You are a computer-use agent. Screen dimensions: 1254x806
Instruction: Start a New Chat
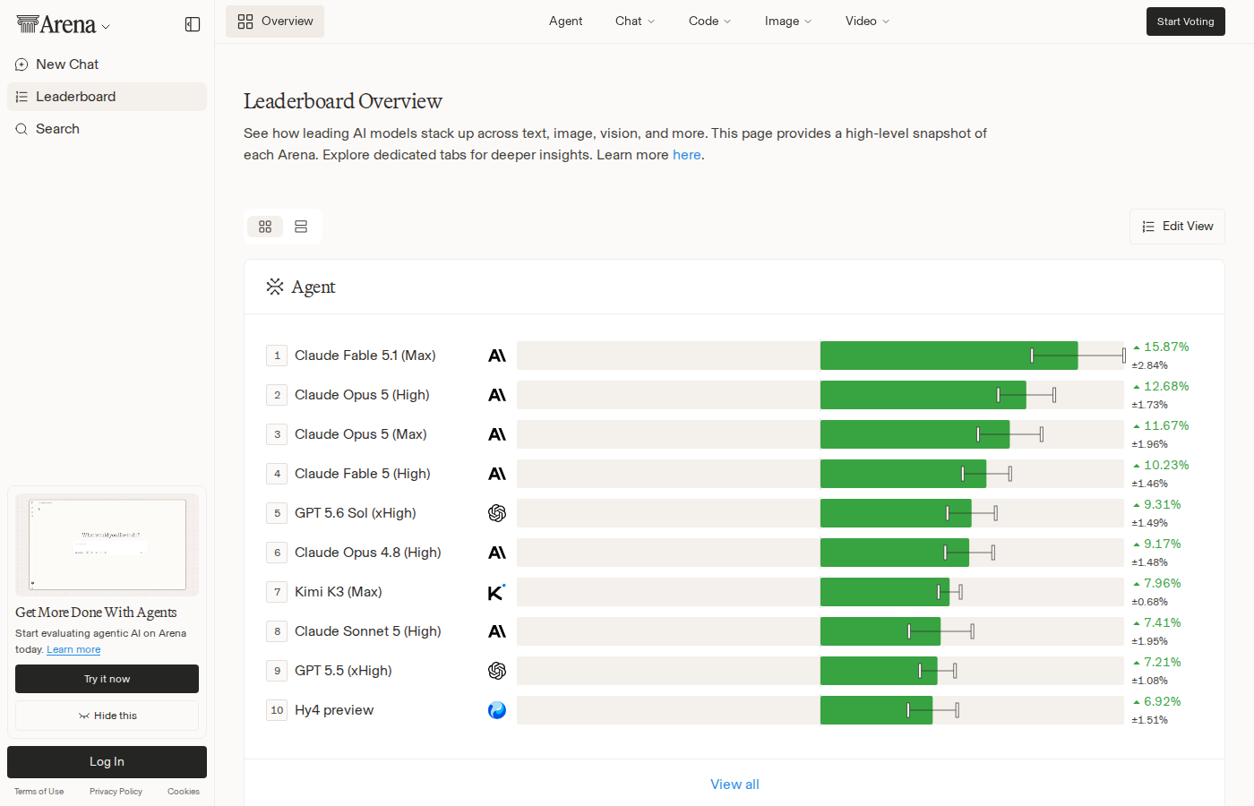(x=107, y=64)
